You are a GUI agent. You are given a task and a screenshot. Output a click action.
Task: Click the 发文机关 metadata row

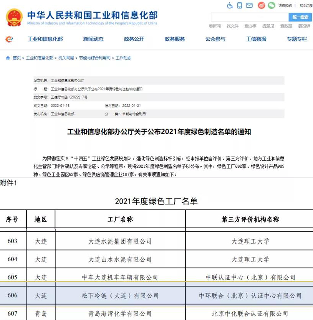tap(159, 81)
